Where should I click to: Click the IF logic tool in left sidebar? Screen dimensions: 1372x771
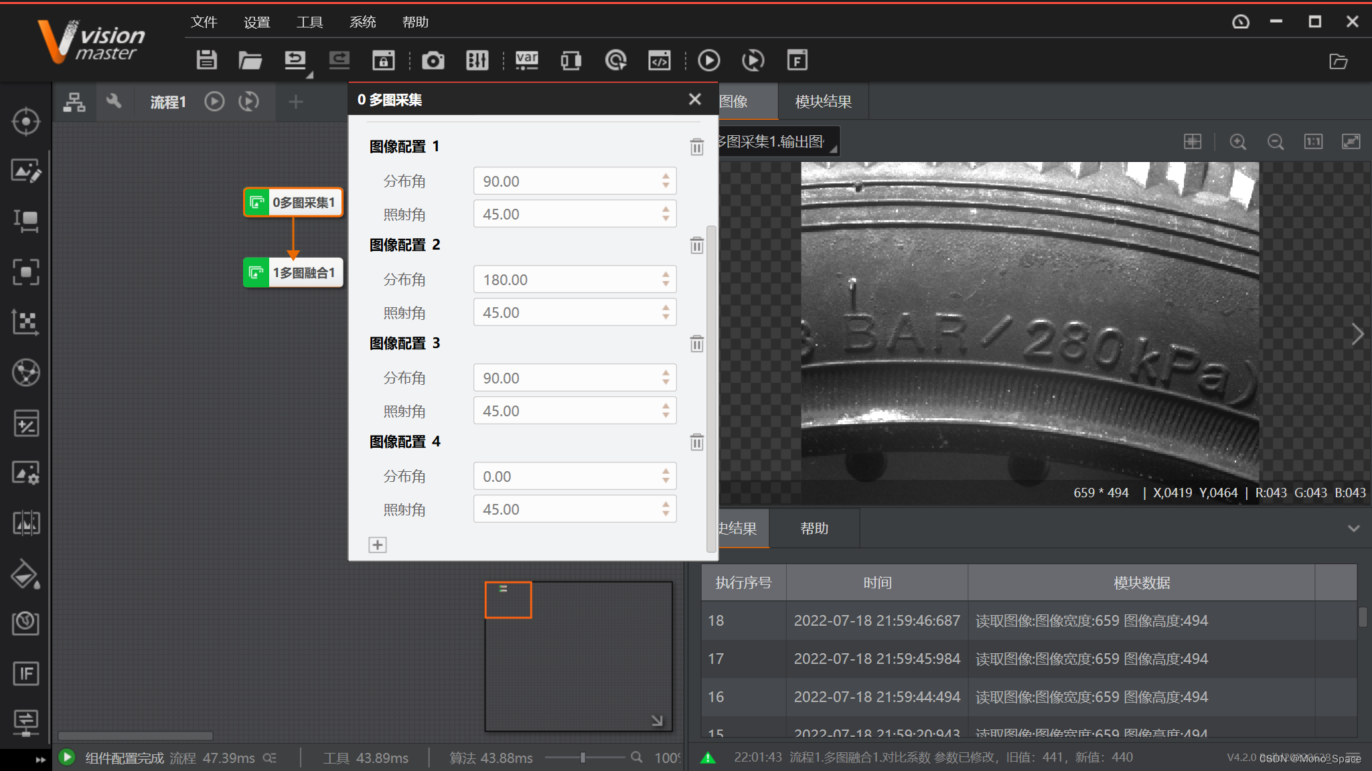click(25, 673)
